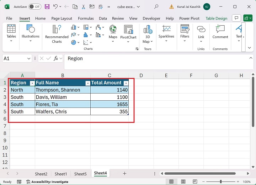Switch to Sheet2 tab
256x185 pixels.
[41, 174]
